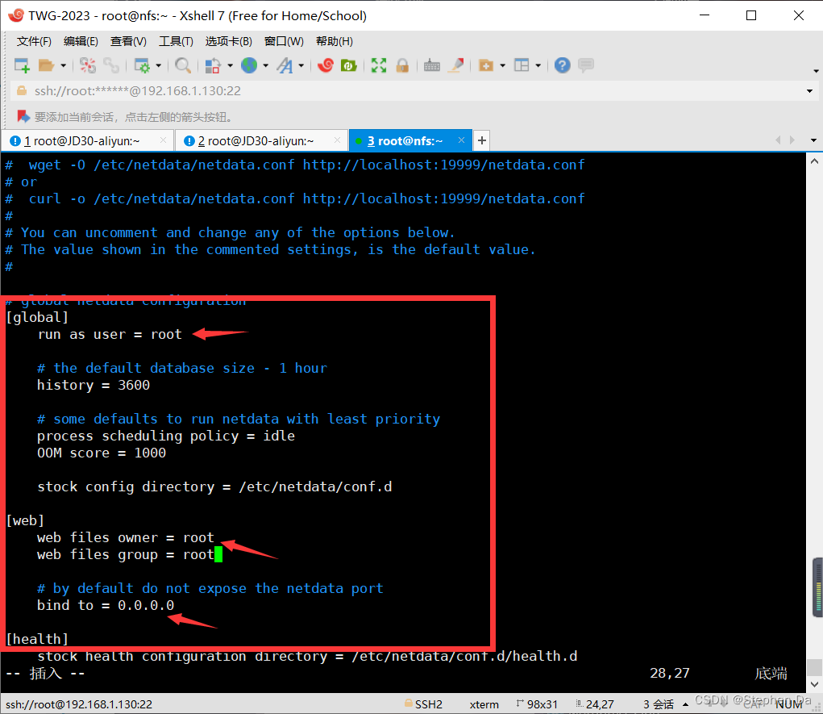Click the lock screen padlock icon

(x=401, y=65)
